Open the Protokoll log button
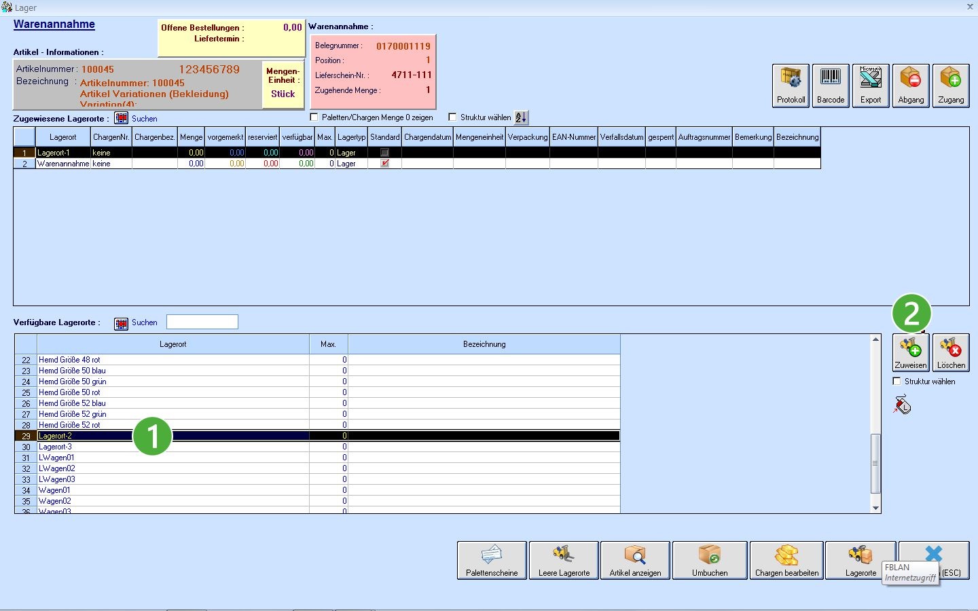Screen dimensions: 978x611 pyautogui.click(x=791, y=86)
